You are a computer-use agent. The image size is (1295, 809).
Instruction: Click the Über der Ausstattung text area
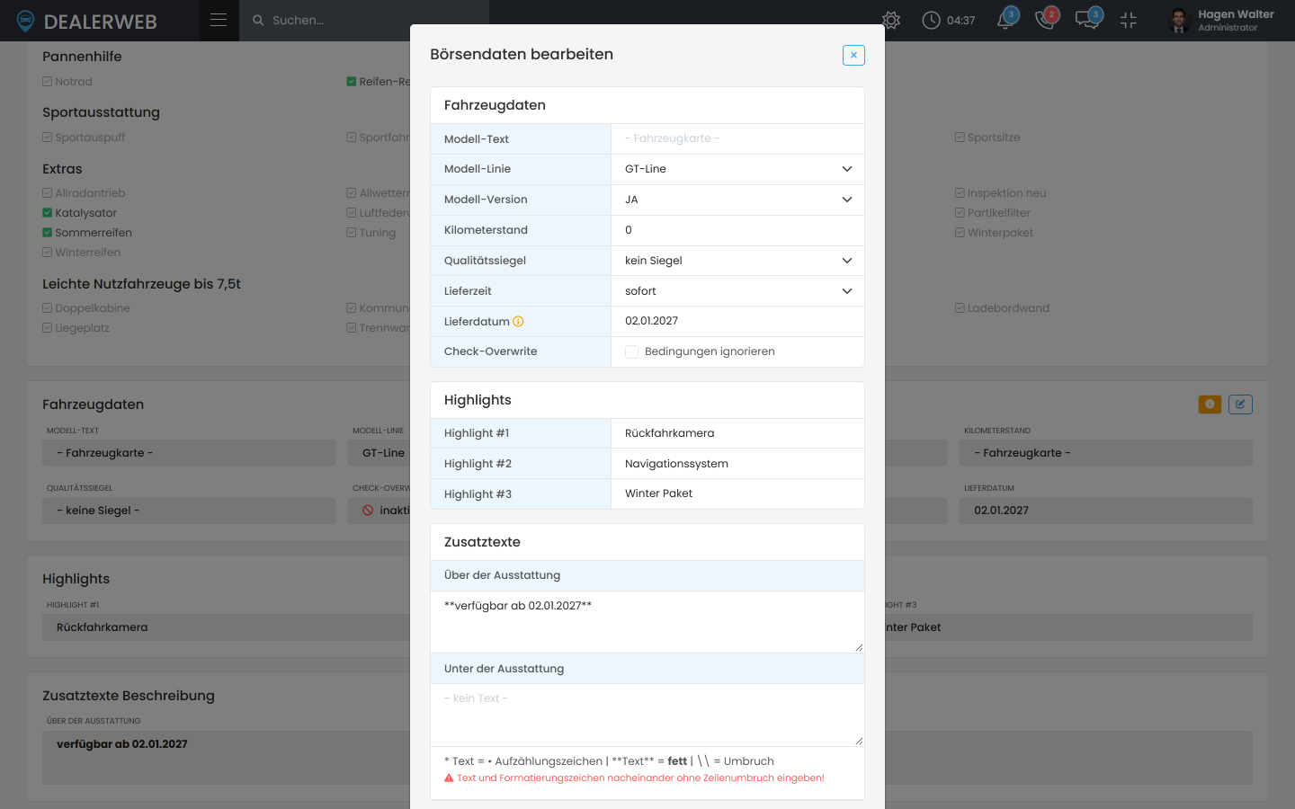click(x=647, y=622)
